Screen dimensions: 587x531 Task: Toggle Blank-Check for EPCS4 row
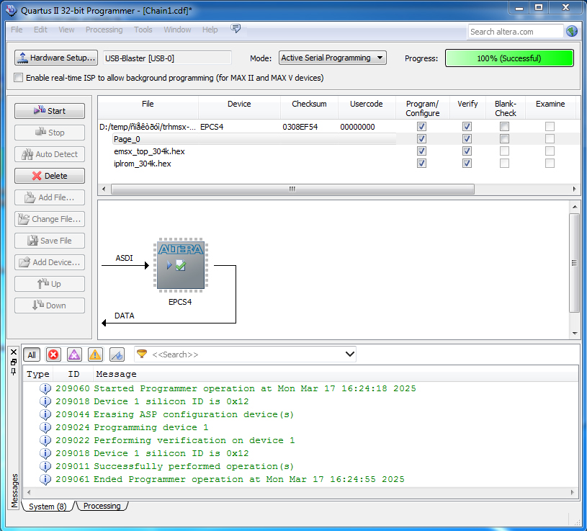tap(505, 127)
